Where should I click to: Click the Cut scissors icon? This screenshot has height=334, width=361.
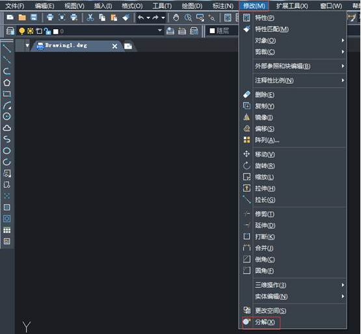click(90, 18)
